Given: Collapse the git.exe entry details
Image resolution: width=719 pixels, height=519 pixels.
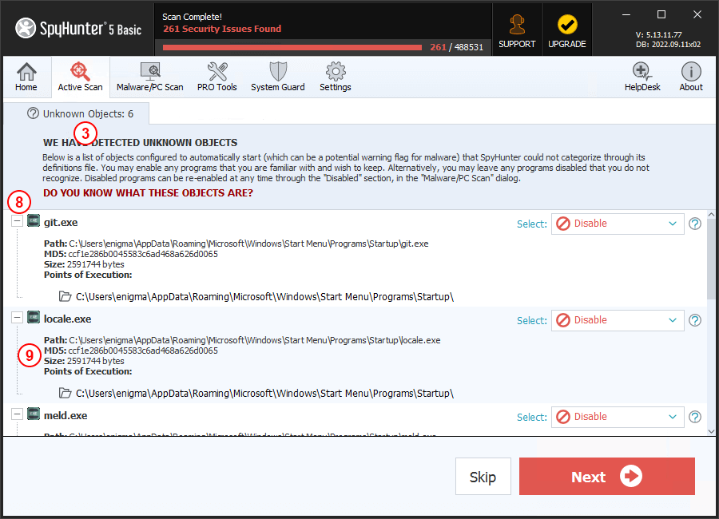Looking at the screenshot, I should (17, 220).
